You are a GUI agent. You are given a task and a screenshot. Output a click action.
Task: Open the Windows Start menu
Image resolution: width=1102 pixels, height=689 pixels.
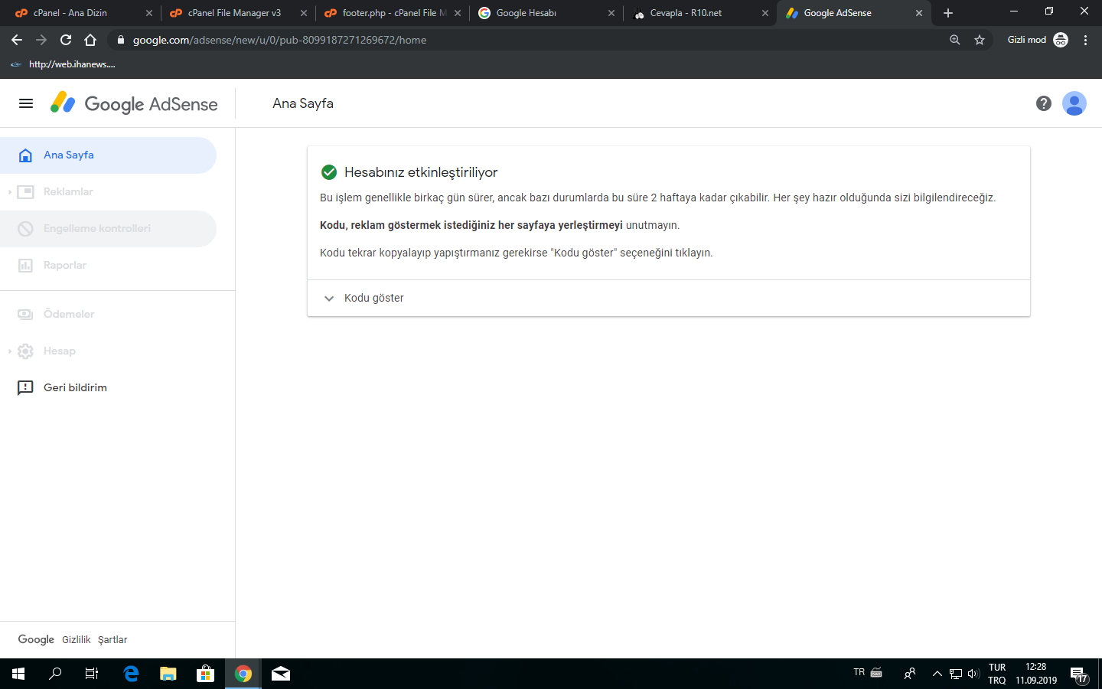[18, 674]
